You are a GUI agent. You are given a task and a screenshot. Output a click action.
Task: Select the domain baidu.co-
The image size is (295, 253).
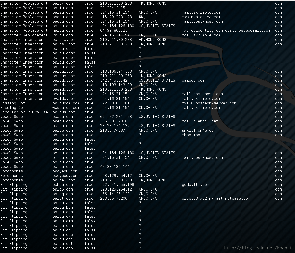tap(63, 230)
